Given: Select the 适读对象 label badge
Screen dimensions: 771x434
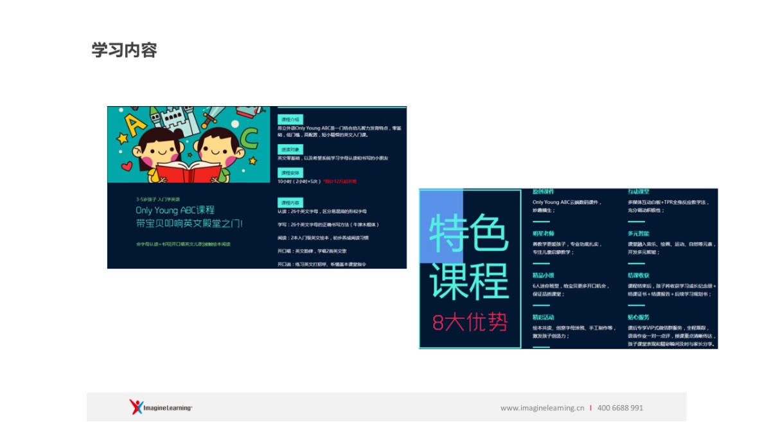Looking at the screenshot, I should 290,150.
